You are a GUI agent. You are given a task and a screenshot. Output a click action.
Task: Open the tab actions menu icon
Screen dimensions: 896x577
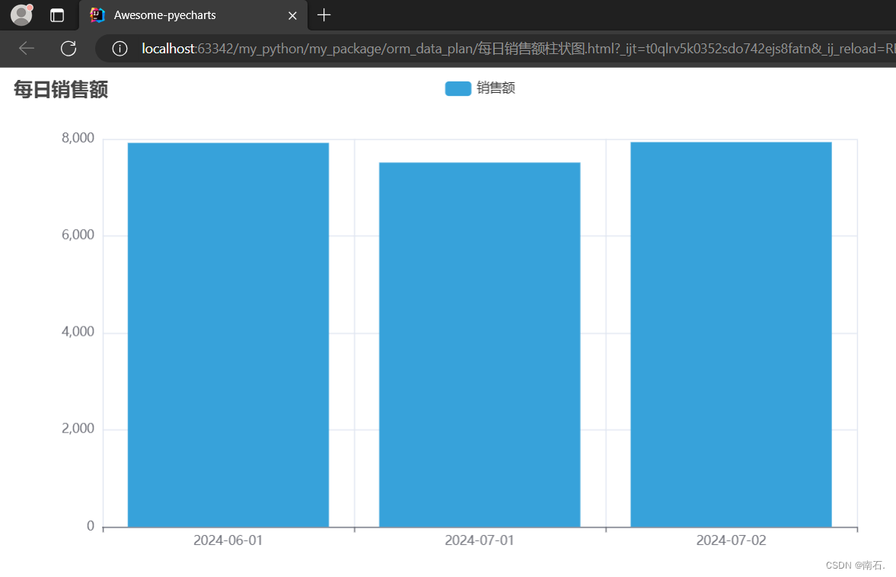tap(57, 15)
